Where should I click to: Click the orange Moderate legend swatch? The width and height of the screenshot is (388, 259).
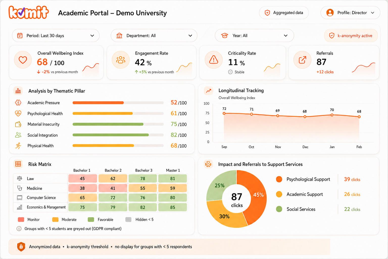coord(55,220)
